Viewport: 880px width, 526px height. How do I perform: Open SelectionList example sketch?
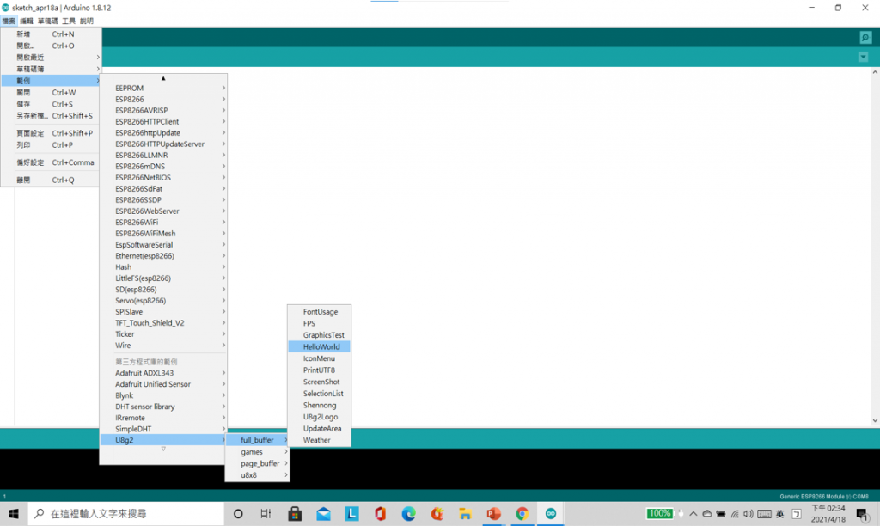320,394
